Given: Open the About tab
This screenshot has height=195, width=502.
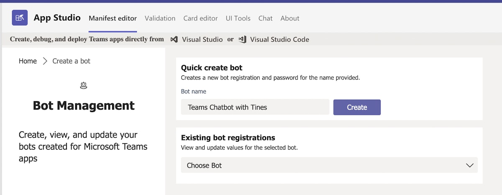Looking at the screenshot, I should 290,18.
